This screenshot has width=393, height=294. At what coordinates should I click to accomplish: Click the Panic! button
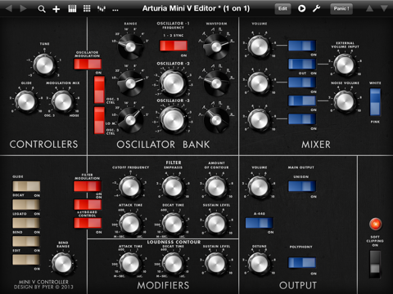click(x=341, y=9)
